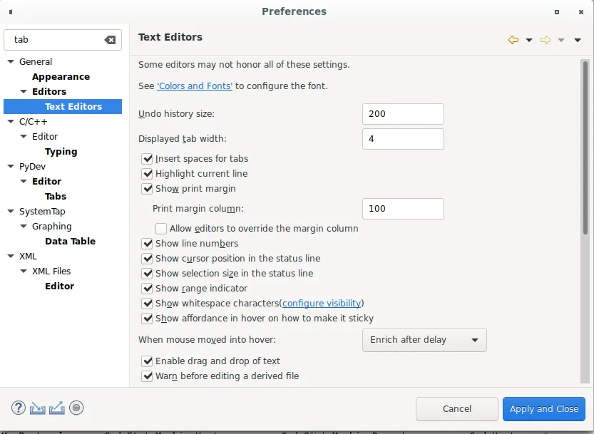This screenshot has width=594, height=434.
Task: Open the Enrich after delay dropdown
Action: tap(424, 340)
